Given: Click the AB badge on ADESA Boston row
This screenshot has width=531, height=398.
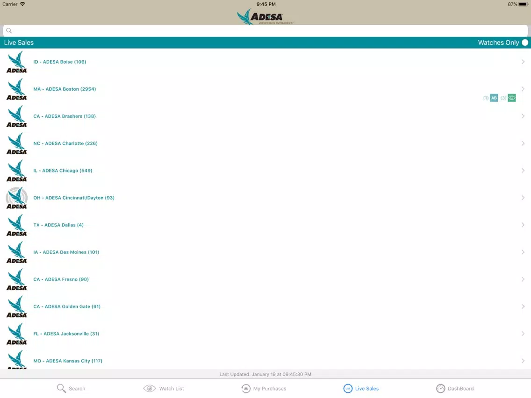Looking at the screenshot, I should click(x=494, y=98).
